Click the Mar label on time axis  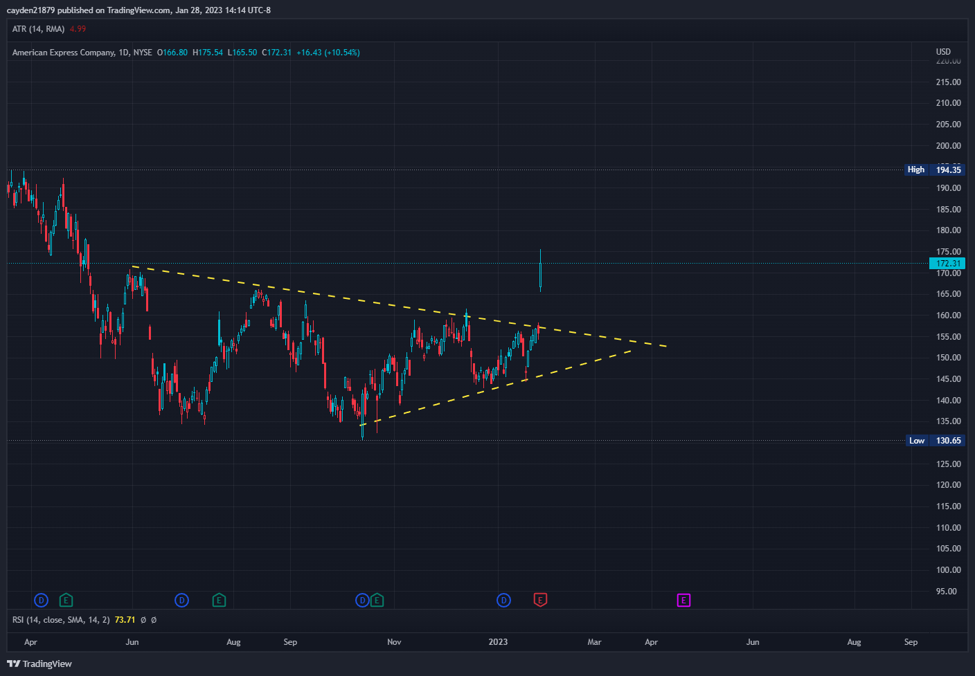pos(594,642)
